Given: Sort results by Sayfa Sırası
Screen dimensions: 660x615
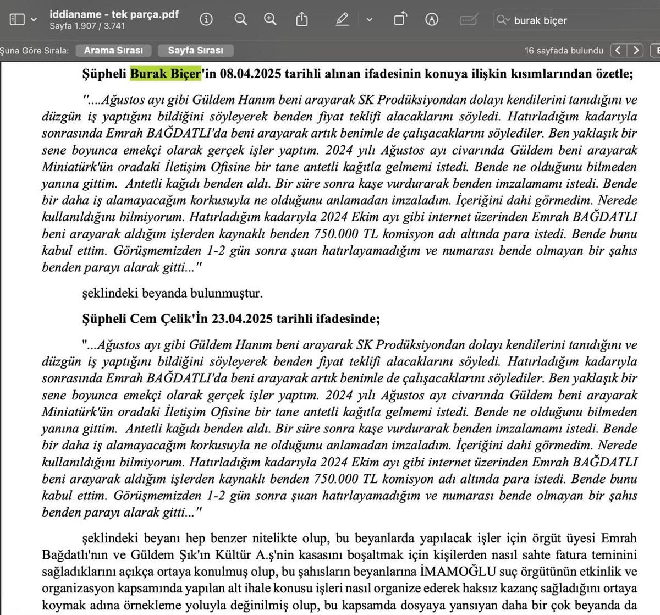Looking at the screenshot, I should click(195, 51).
